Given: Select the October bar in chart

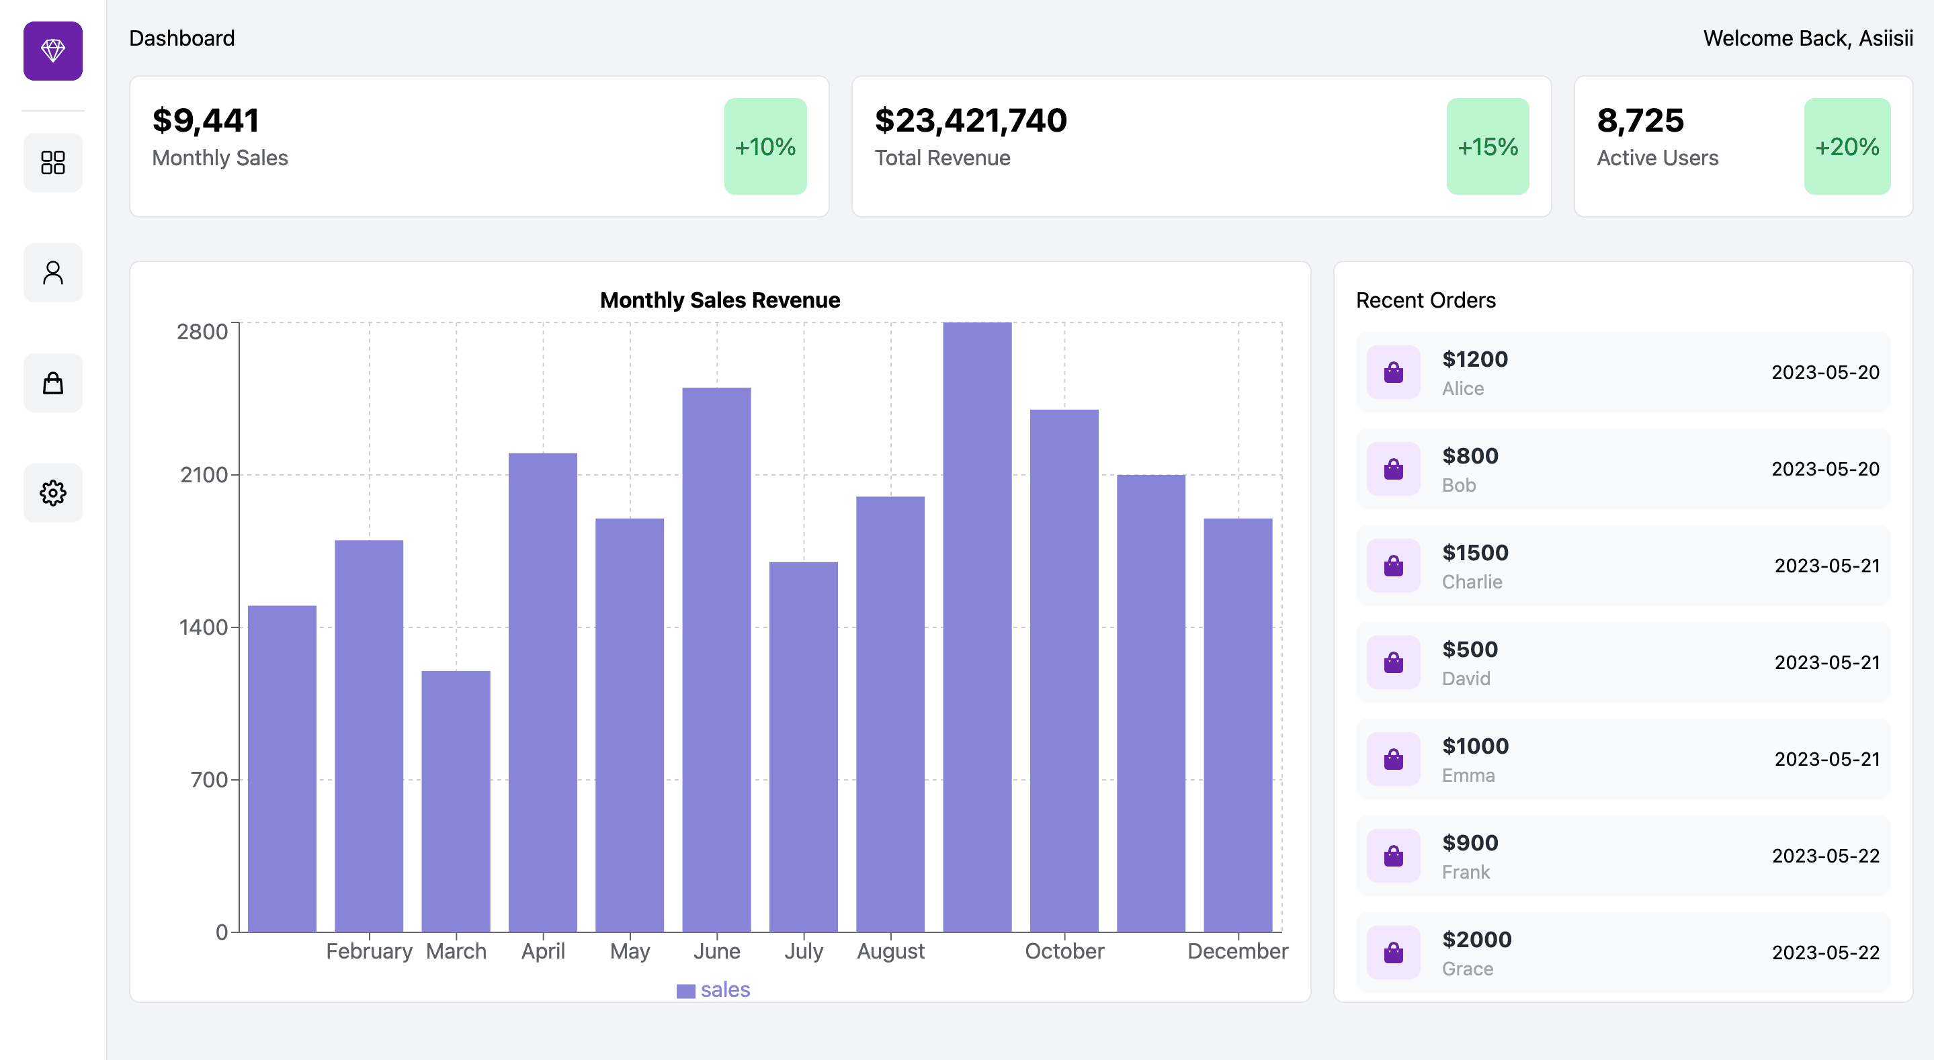Looking at the screenshot, I should click(x=1064, y=671).
